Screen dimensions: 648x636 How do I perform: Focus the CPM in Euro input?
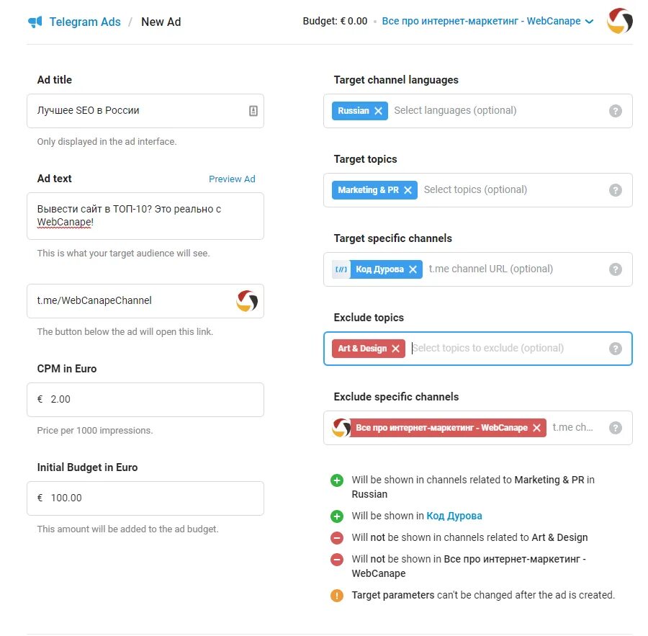[x=145, y=400]
